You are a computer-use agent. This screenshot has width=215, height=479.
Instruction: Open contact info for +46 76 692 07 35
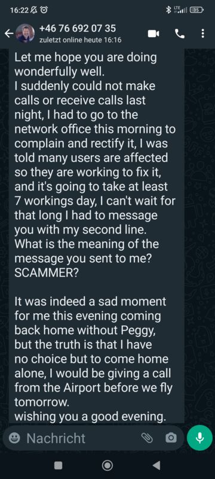[x=78, y=29]
